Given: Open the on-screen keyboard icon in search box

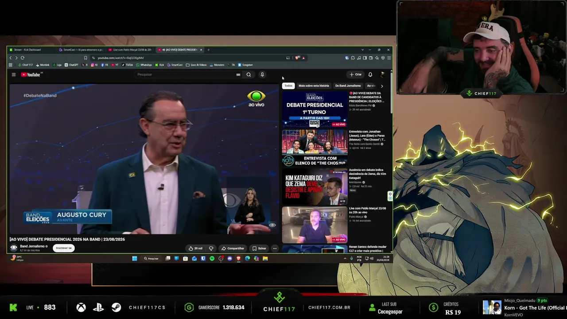Looking at the screenshot, I should click(x=238, y=75).
